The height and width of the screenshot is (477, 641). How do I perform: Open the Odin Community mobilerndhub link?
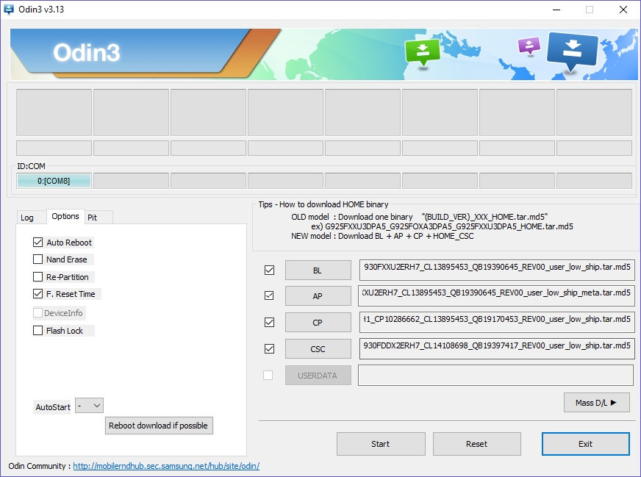coord(166,466)
